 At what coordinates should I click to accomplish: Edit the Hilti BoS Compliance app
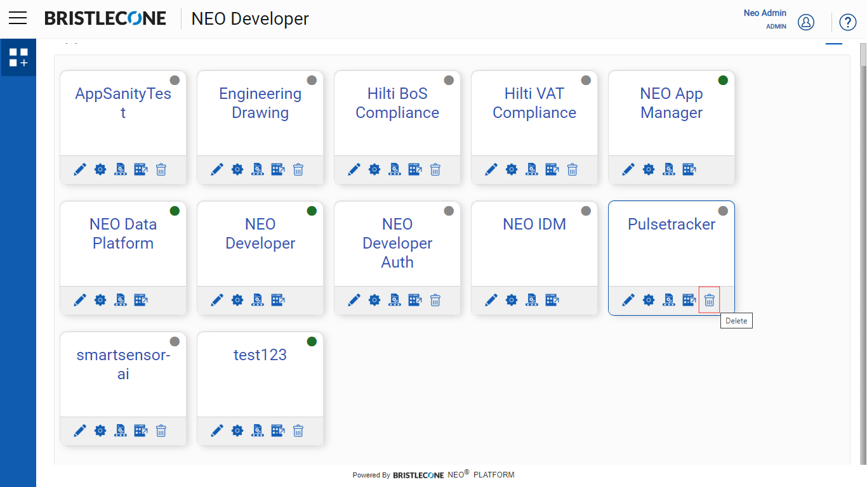coord(354,169)
